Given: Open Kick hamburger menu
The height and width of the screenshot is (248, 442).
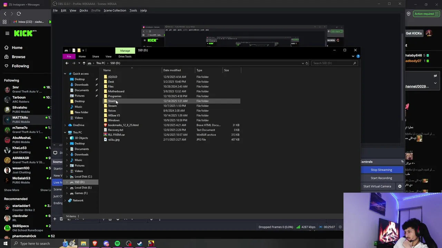Looking at the screenshot, I should [x=7, y=33].
